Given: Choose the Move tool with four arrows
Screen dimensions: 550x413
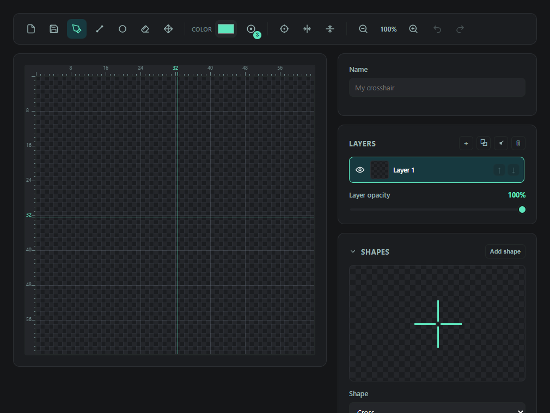Looking at the screenshot, I should 168,29.
